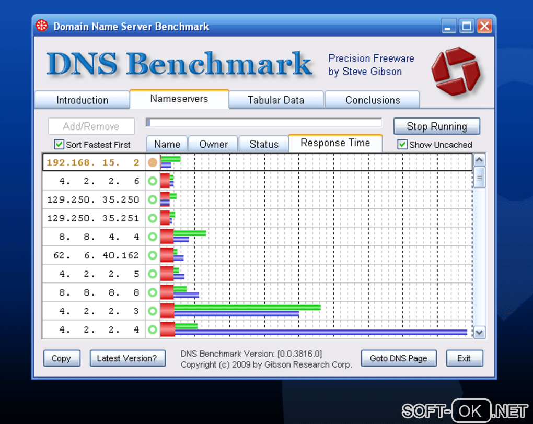
Task: Click the status ring for 4.2.2.4
Action: tap(153, 329)
